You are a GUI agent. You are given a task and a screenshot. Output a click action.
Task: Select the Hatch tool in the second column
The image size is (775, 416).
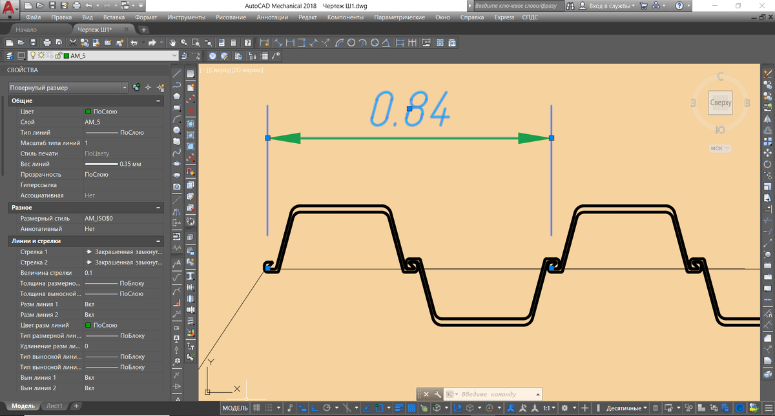click(191, 74)
